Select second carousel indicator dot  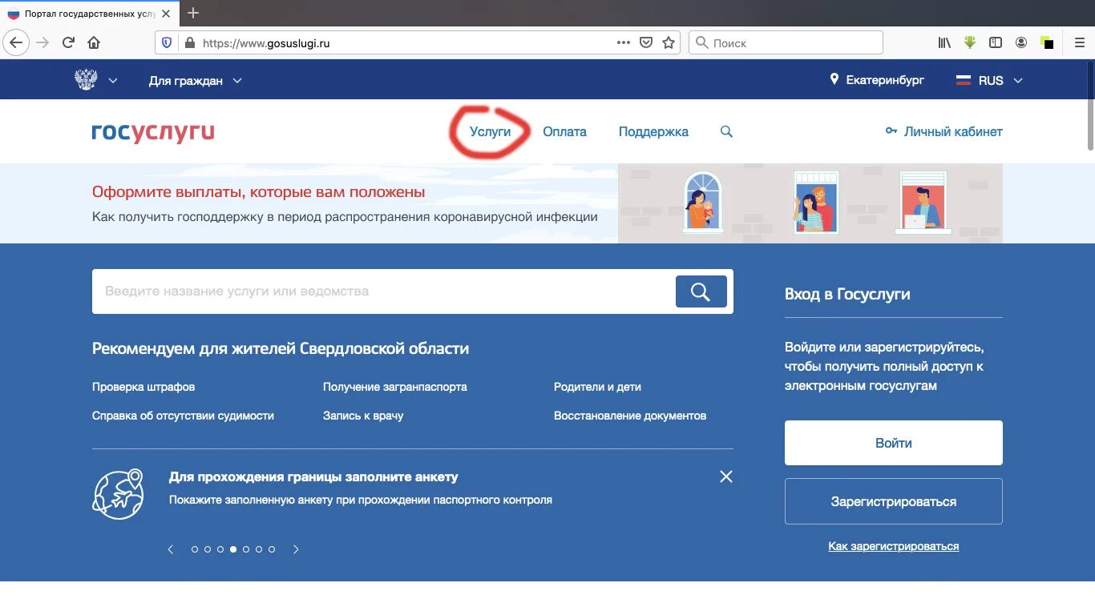point(208,549)
